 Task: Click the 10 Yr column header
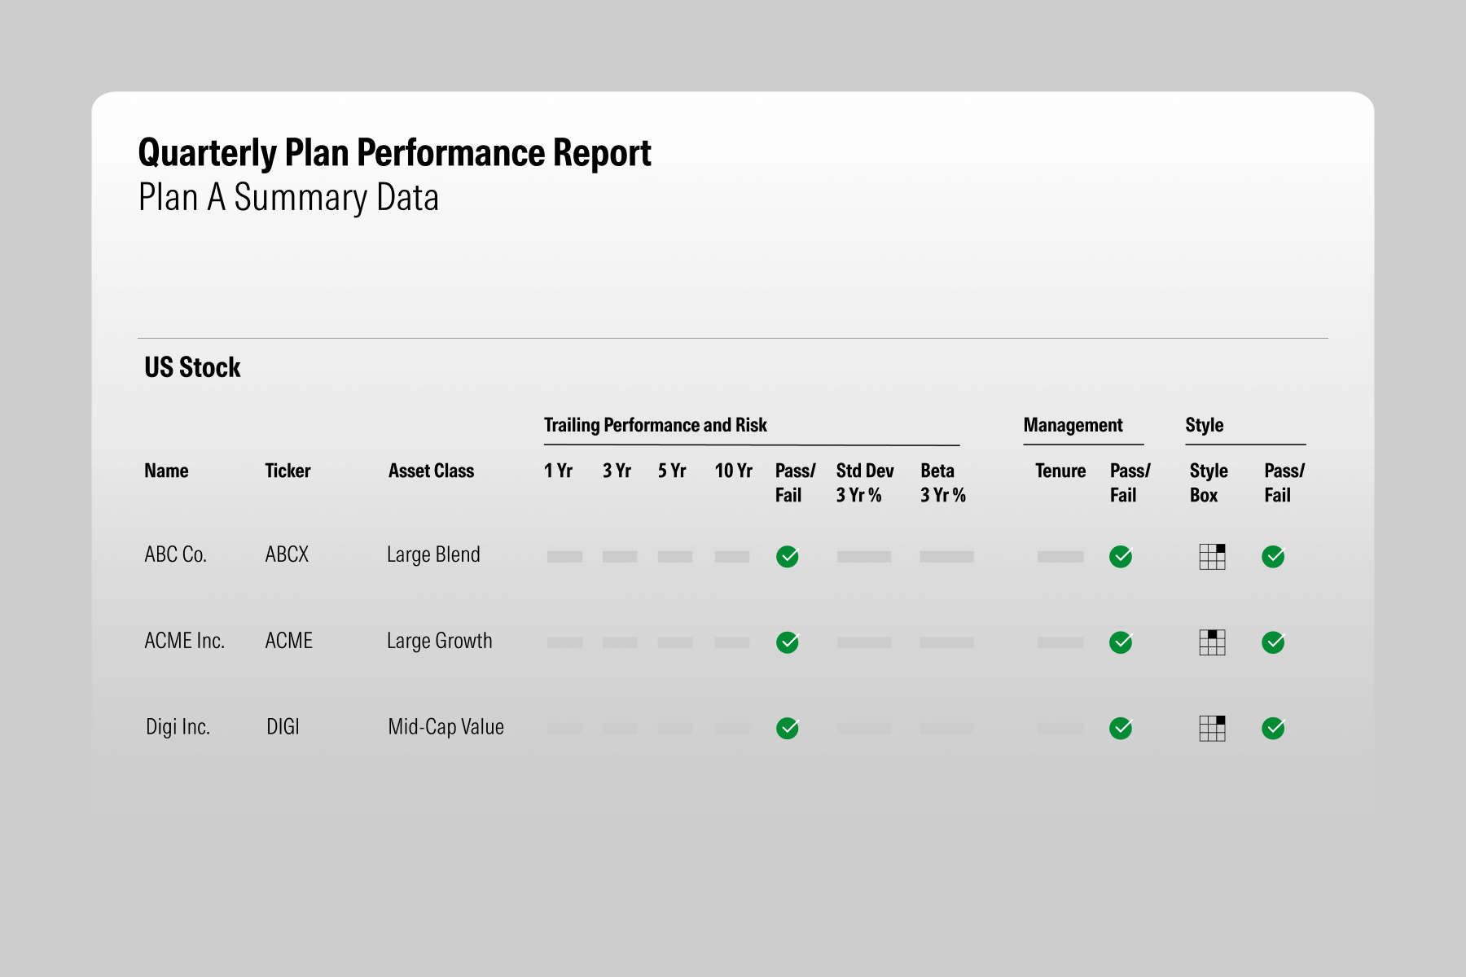[x=733, y=471]
